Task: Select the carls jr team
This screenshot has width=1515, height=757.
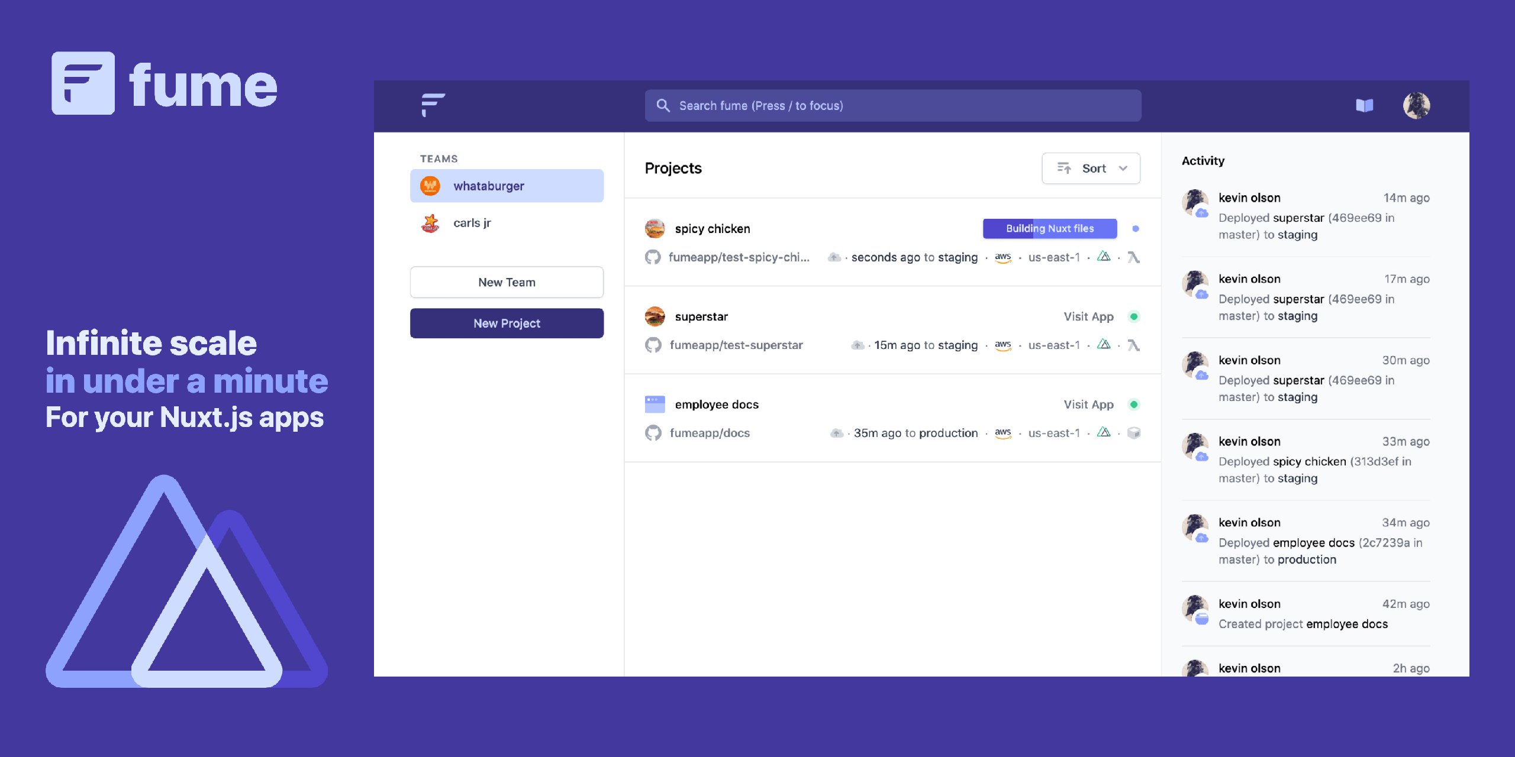Action: click(507, 223)
